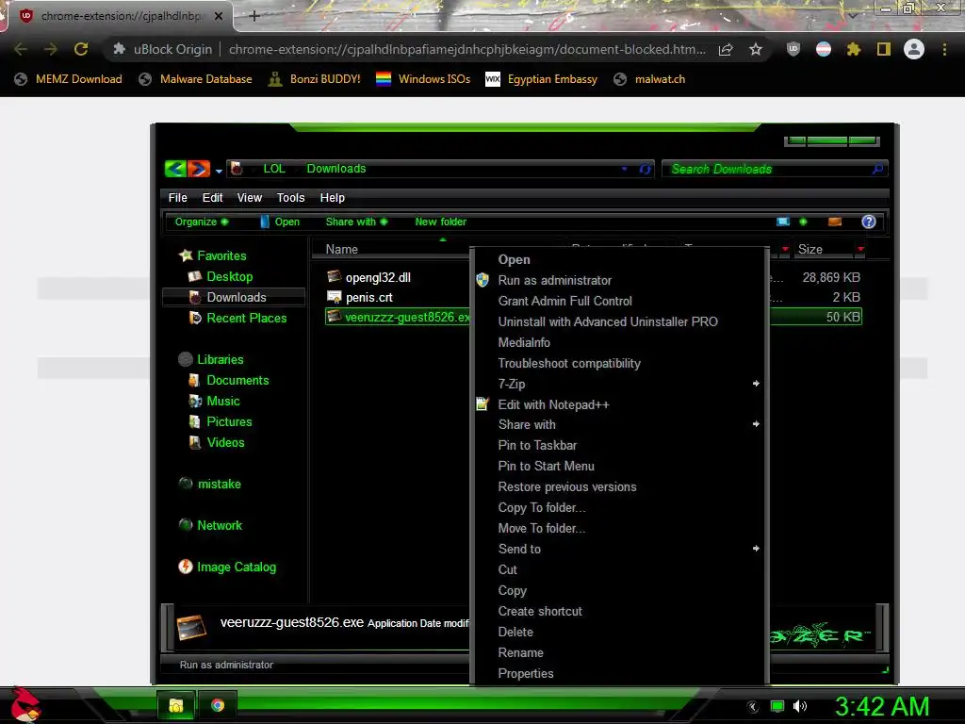Bookmark page with the Chrome star icon

[x=756, y=49]
